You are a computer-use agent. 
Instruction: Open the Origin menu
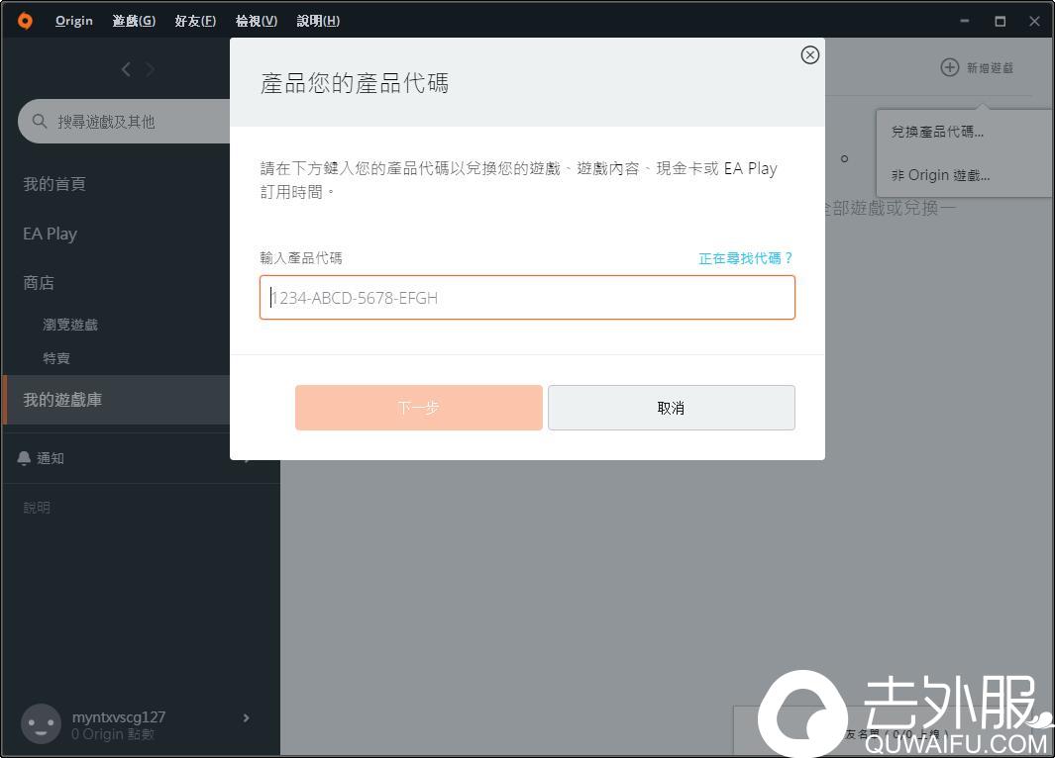(74, 21)
